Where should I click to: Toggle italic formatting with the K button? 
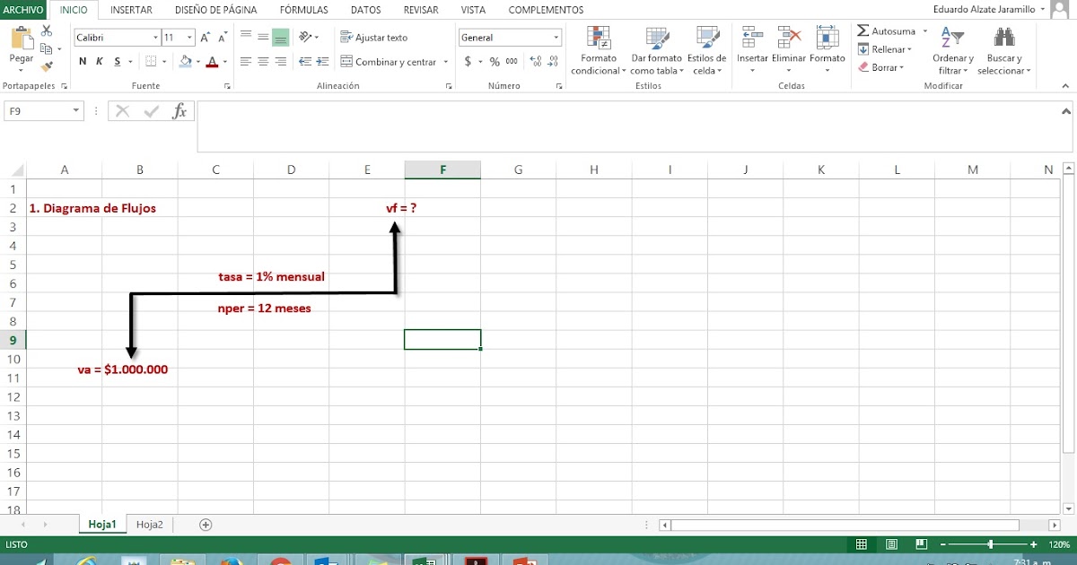coord(98,61)
